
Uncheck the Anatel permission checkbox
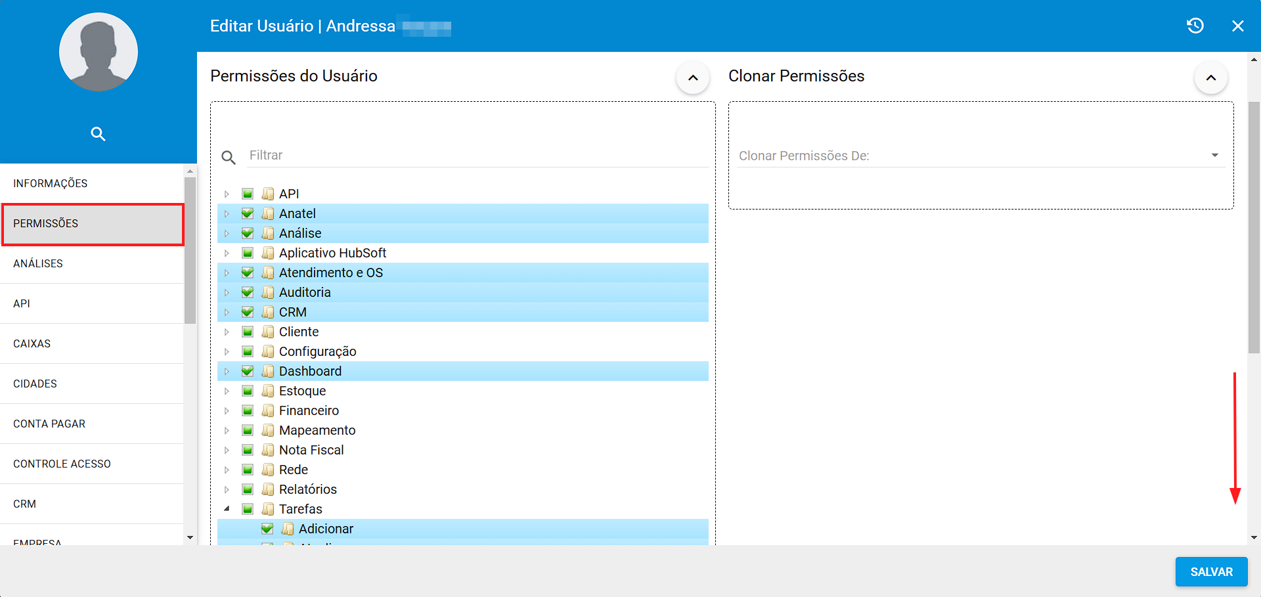[248, 213]
